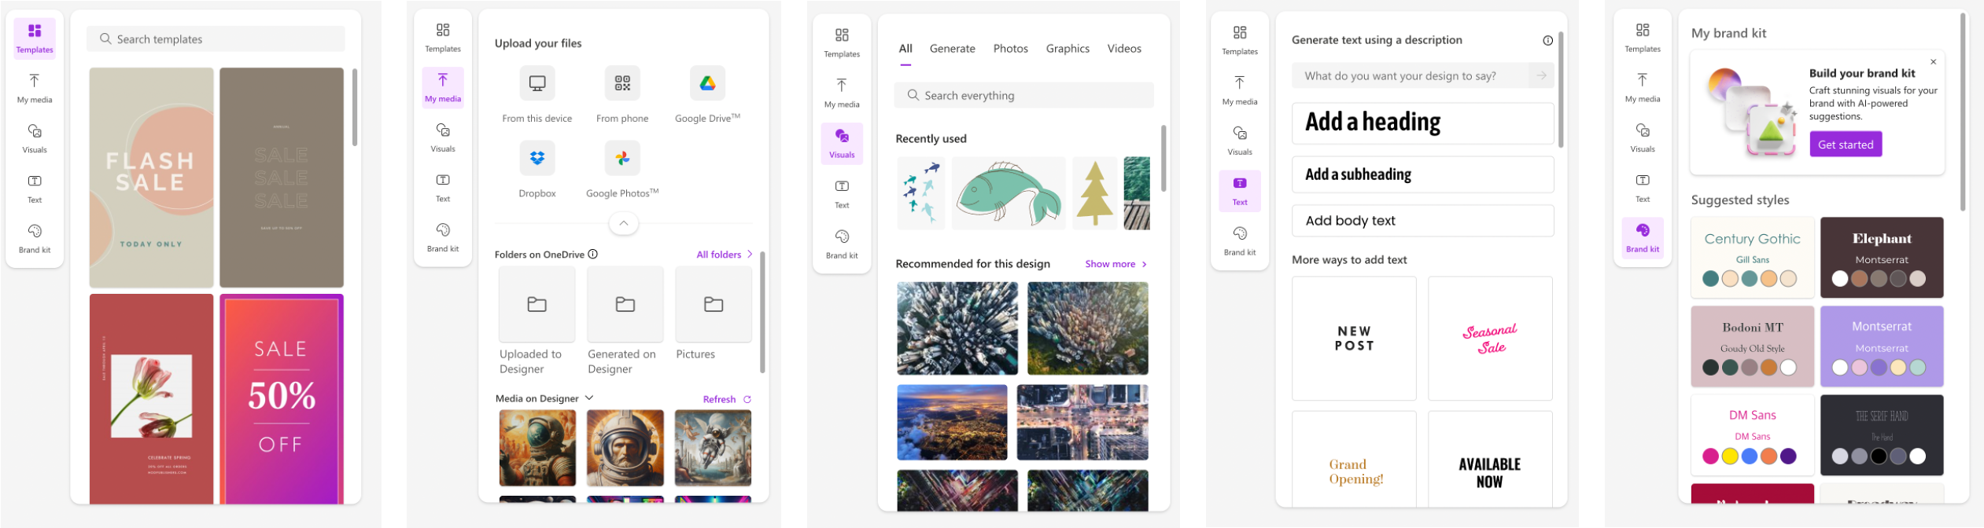Choose the AVAILABLE NOW text style
Screen dimensions: 1984x528
(1490, 460)
